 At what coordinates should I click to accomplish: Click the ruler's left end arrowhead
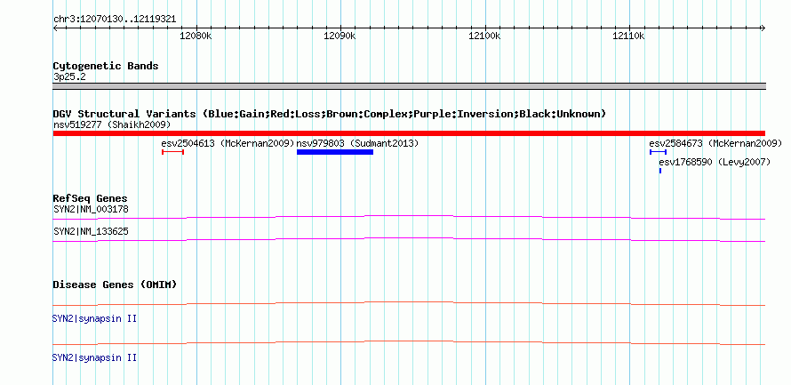pos(55,28)
